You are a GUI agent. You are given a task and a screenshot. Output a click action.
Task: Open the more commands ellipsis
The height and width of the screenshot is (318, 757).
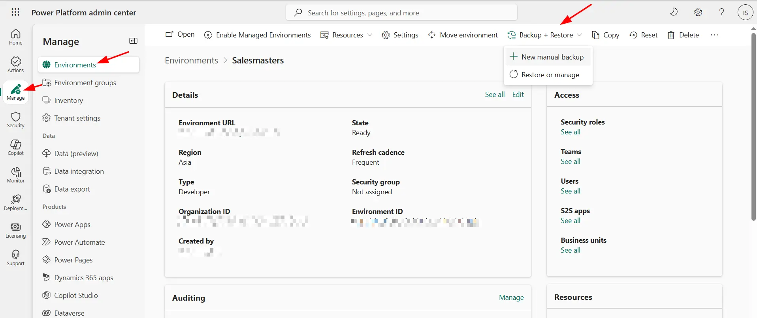pos(714,35)
